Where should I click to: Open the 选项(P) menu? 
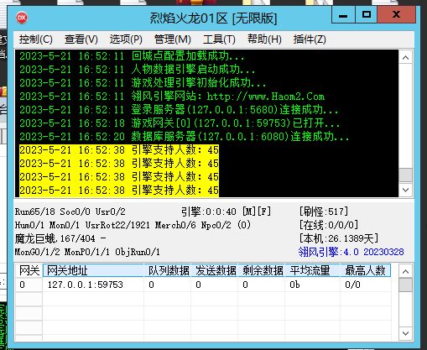click(126, 39)
